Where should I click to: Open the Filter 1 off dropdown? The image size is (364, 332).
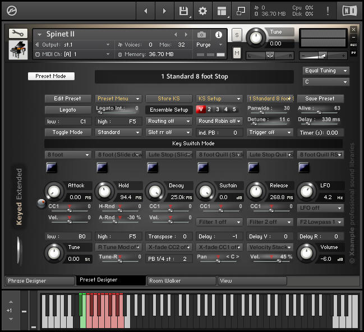[x=219, y=222]
